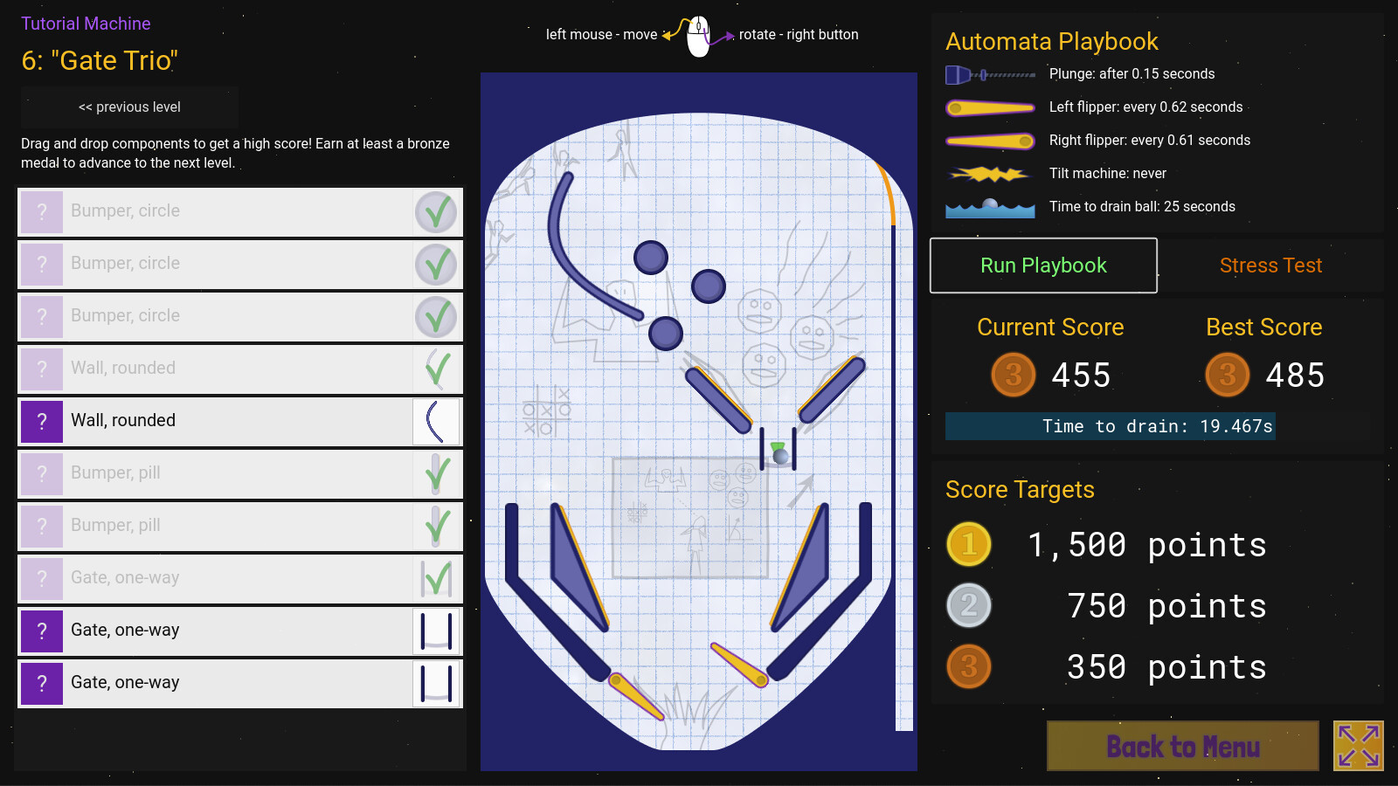Select the Right flipper icon in the playbook

[990, 140]
